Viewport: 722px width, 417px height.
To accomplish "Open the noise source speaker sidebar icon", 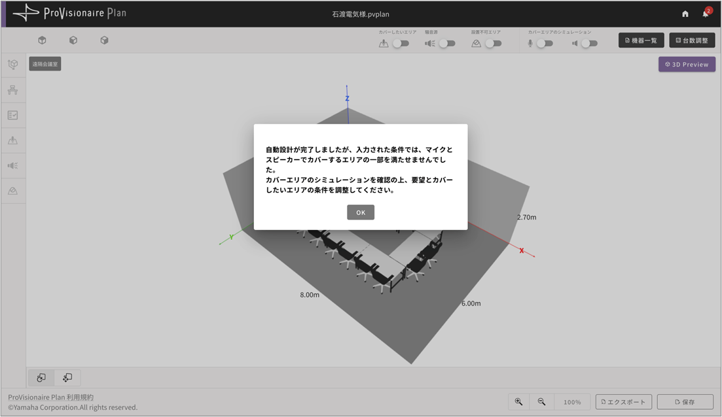I will point(13,165).
